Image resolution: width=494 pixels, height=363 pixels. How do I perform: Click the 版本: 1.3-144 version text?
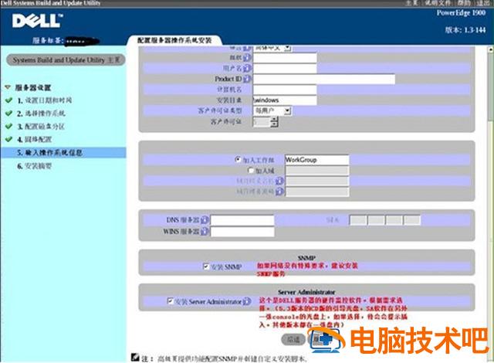pyautogui.click(x=465, y=30)
